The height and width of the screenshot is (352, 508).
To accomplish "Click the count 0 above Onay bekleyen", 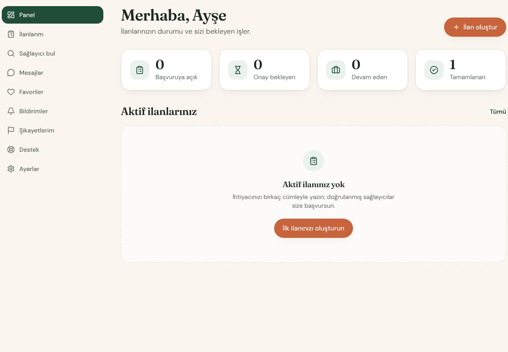I will click(258, 64).
